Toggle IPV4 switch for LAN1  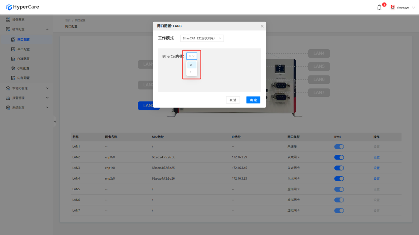coord(339,146)
